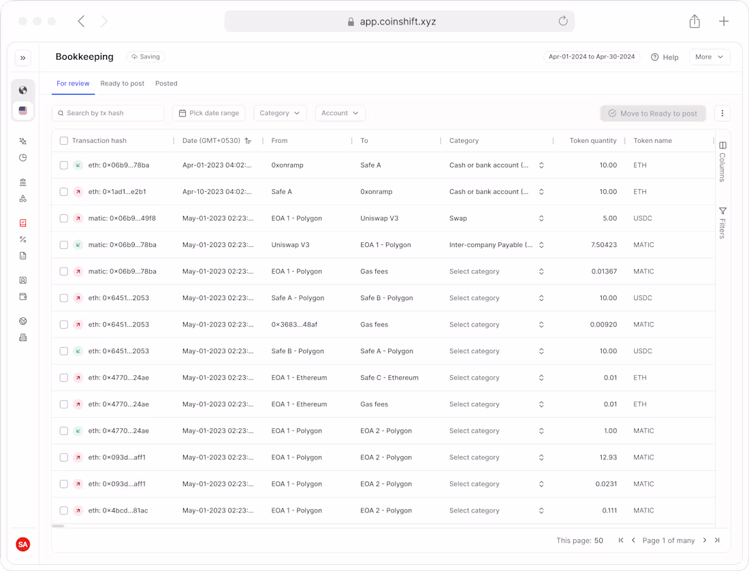Open the pie chart reports icon
Image resolution: width=749 pixels, height=571 pixels.
point(22,157)
